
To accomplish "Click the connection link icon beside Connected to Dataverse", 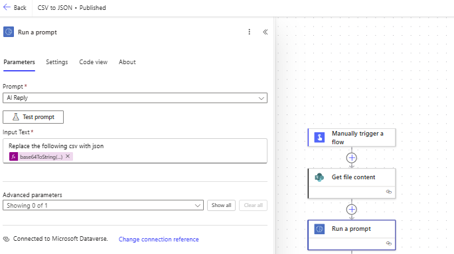I will click(7, 239).
